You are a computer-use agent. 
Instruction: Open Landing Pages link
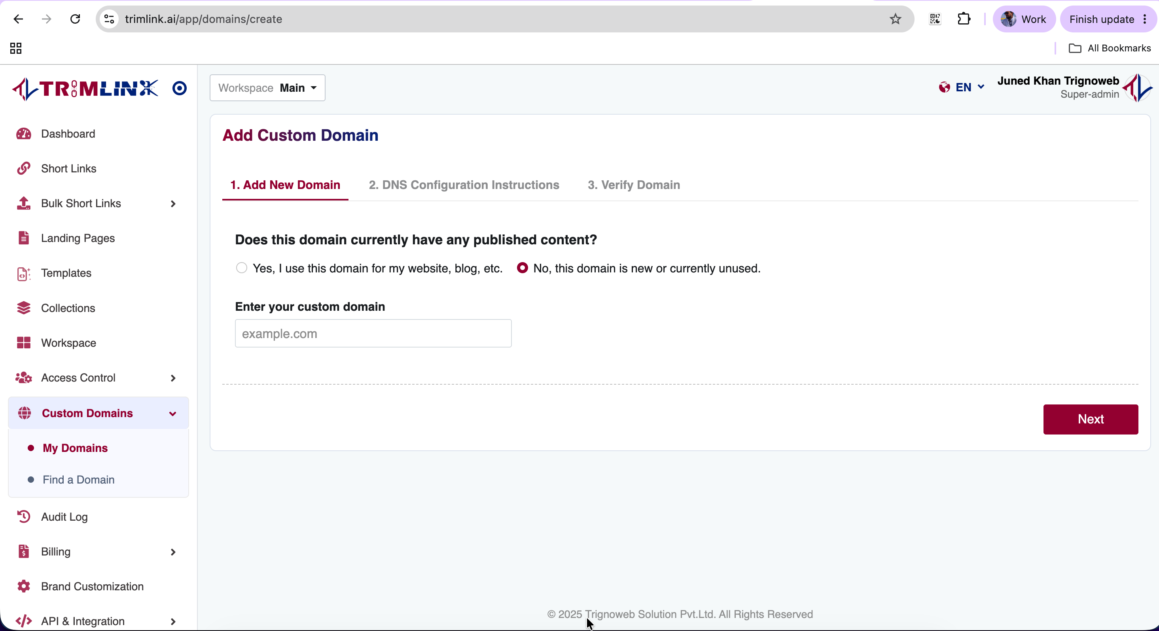tap(78, 238)
